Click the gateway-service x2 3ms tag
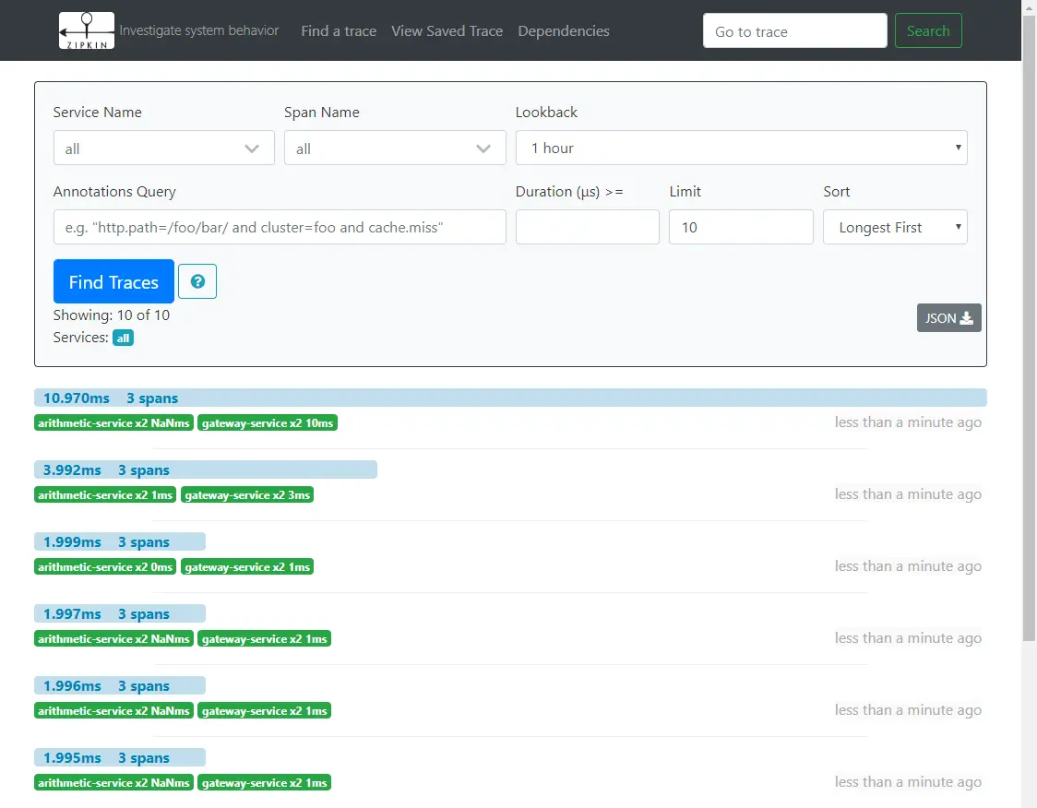1037x808 pixels. (x=247, y=495)
